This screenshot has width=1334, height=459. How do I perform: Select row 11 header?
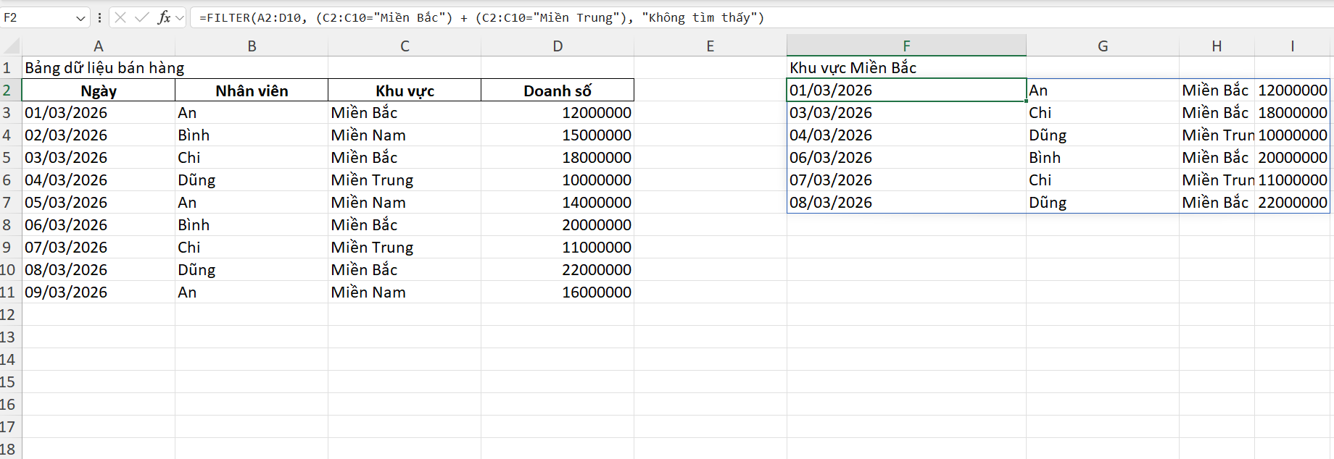click(7, 292)
